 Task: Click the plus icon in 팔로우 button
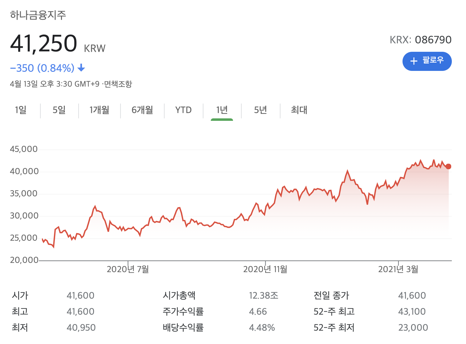click(414, 61)
